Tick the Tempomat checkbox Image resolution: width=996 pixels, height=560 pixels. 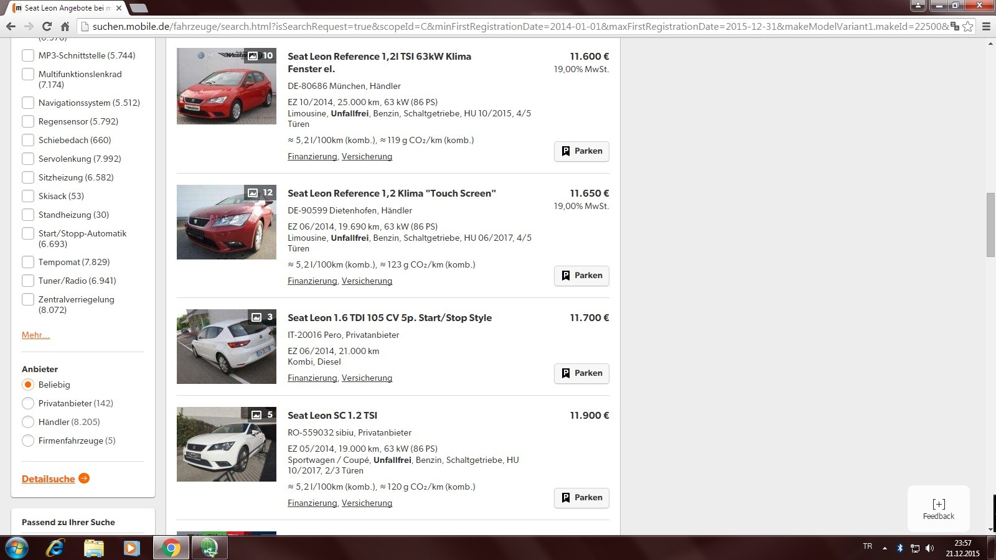[x=28, y=262]
